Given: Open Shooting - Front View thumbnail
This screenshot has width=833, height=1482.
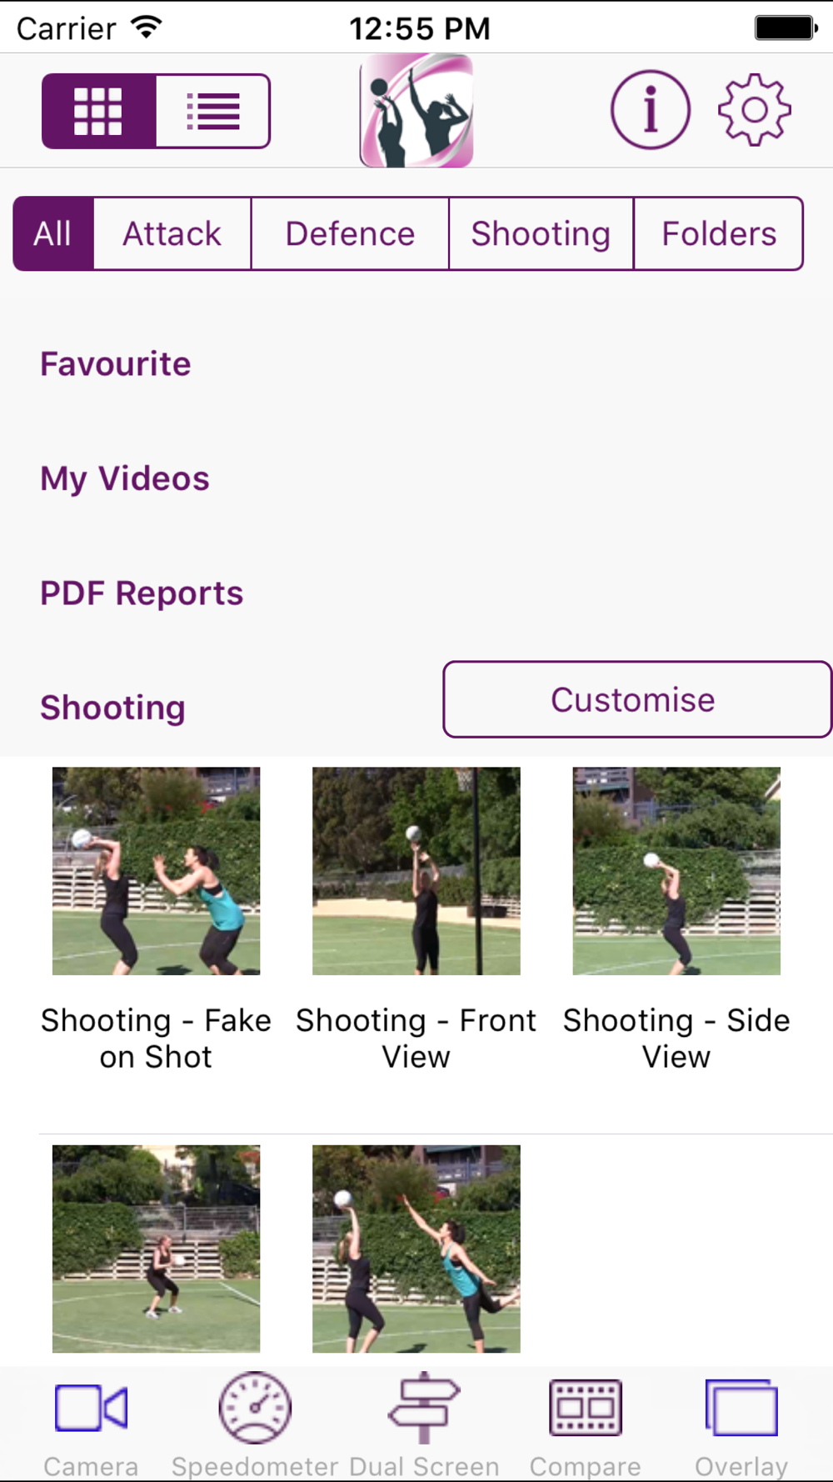Looking at the screenshot, I should pos(416,871).
